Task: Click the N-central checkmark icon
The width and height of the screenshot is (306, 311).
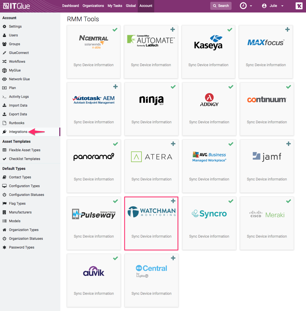Action: click(115, 30)
